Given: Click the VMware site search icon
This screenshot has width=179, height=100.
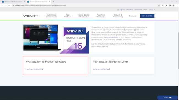Looking at the screenshot, I should pyautogui.click(x=118, y=10).
